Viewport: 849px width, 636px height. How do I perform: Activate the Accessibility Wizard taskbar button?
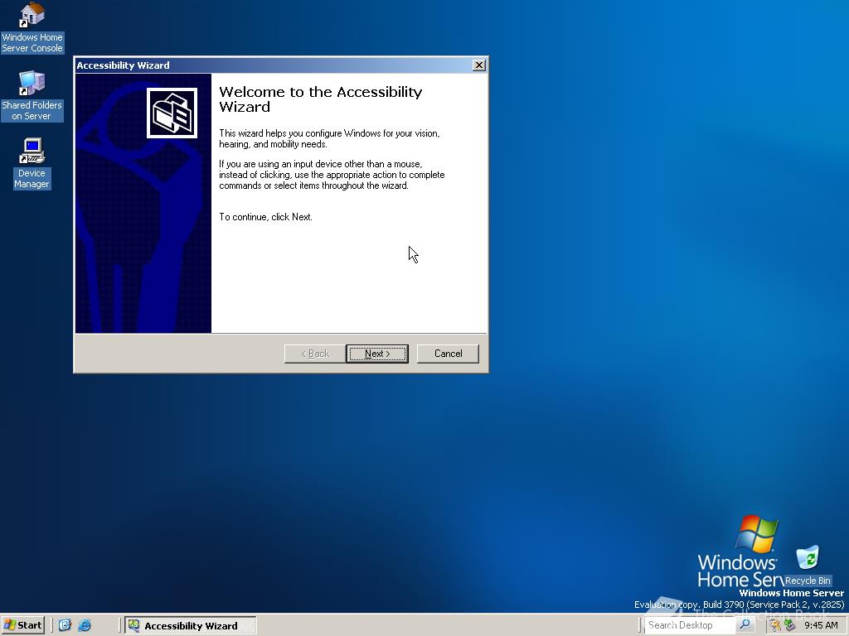point(191,625)
